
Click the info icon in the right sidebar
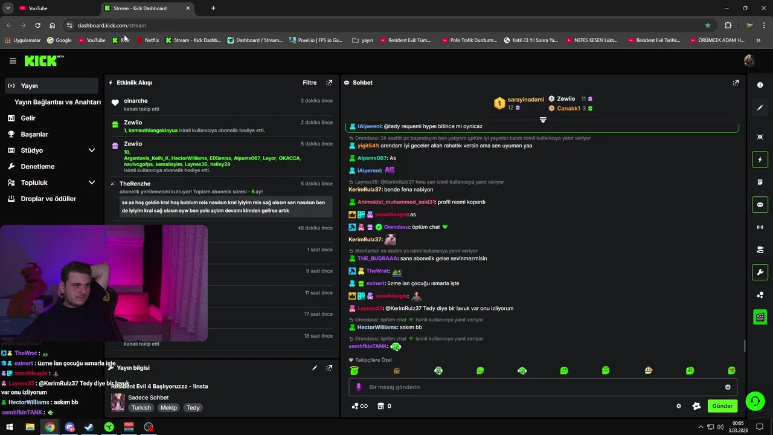(x=760, y=85)
